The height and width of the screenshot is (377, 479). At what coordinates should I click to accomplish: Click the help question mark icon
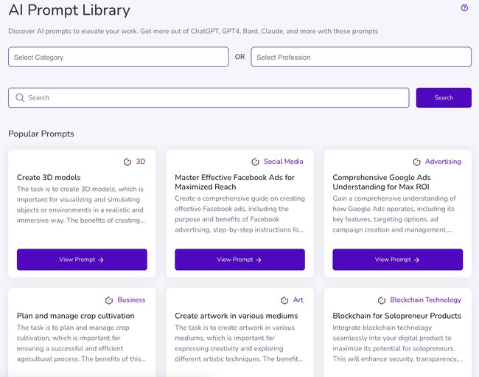tap(464, 8)
